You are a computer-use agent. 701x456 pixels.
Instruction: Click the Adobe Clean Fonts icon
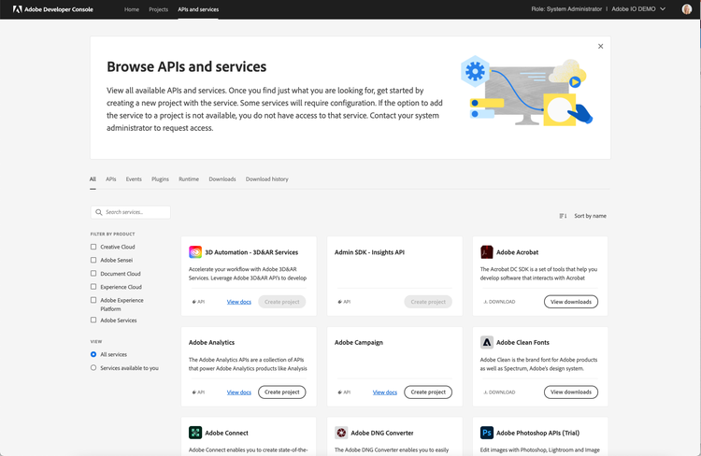pyautogui.click(x=487, y=343)
